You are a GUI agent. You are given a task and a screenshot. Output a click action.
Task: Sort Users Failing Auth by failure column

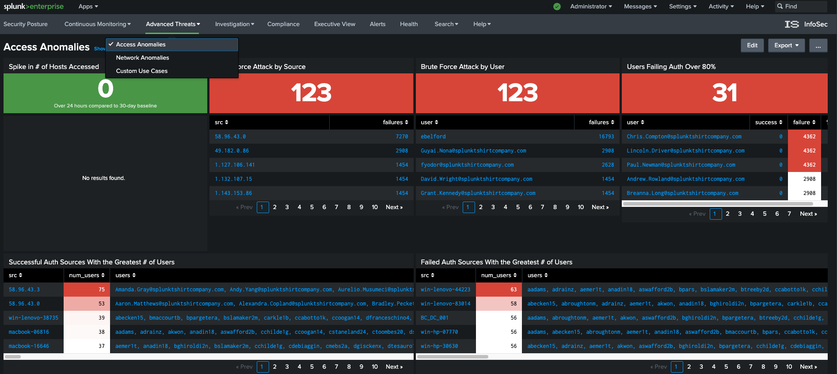(x=804, y=122)
